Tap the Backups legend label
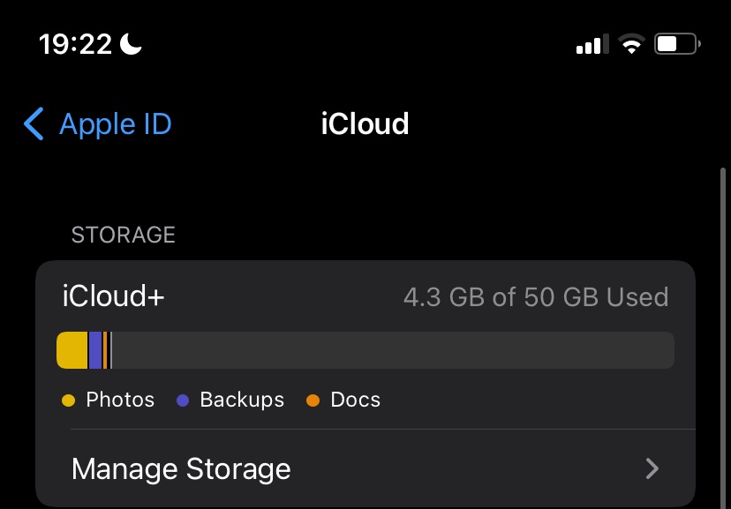 [x=242, y=400]
